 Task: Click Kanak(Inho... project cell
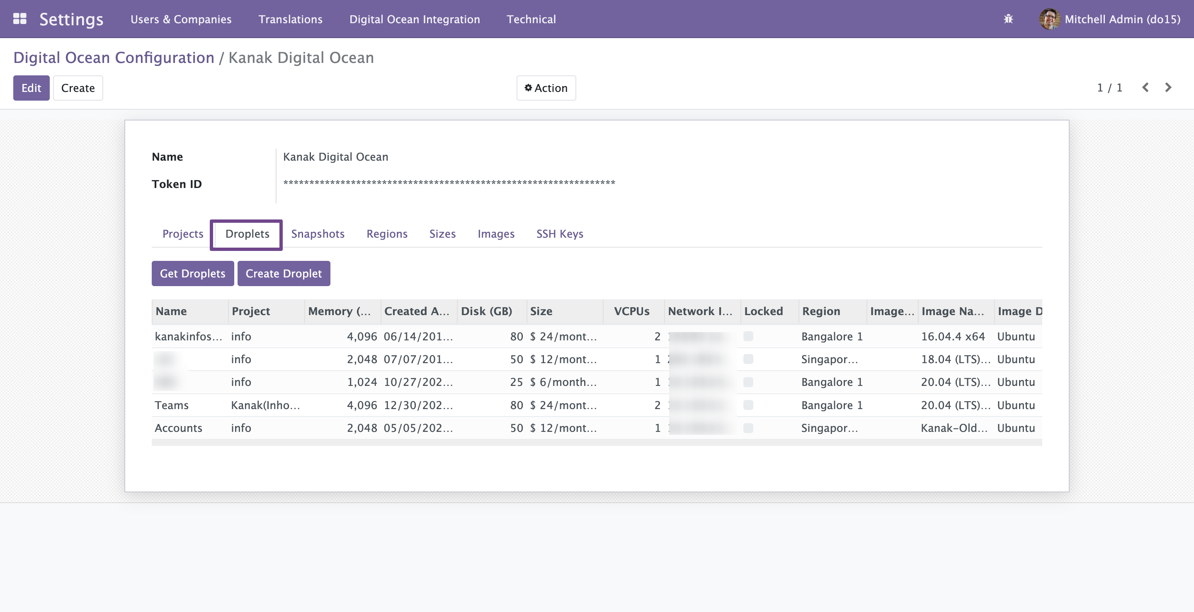point(266,405)
